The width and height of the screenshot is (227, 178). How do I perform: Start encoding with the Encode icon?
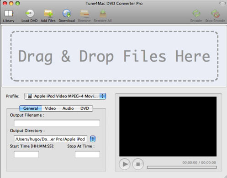pos(196,13)
